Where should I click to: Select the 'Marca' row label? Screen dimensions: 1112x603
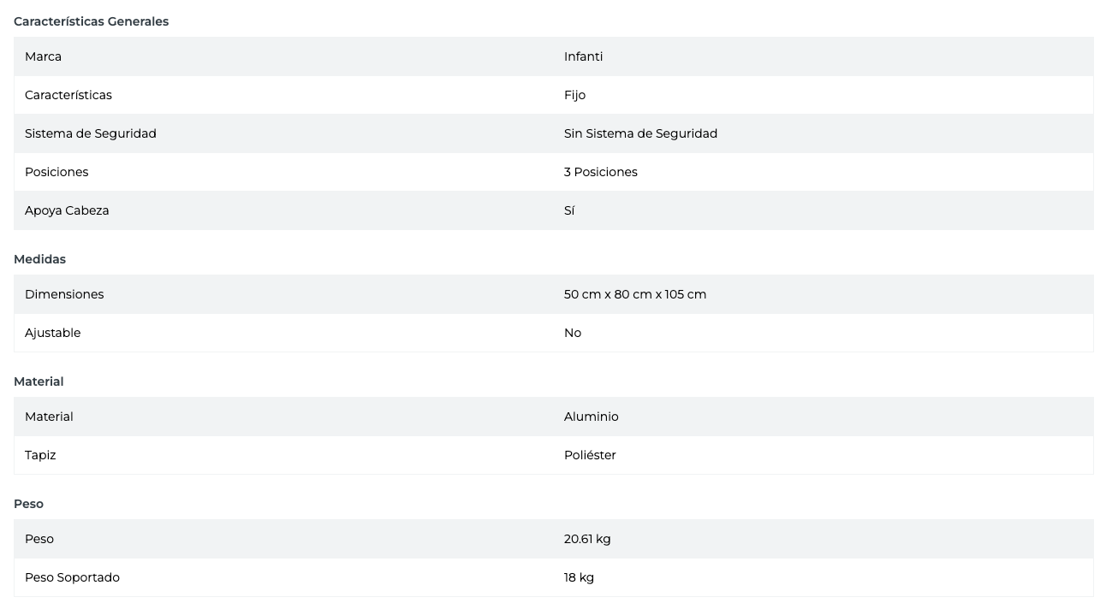43,56
